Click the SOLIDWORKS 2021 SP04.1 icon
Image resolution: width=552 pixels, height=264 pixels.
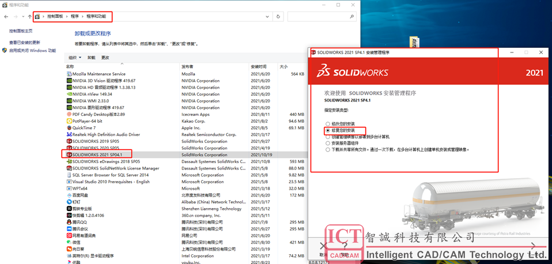click(69, 154)
